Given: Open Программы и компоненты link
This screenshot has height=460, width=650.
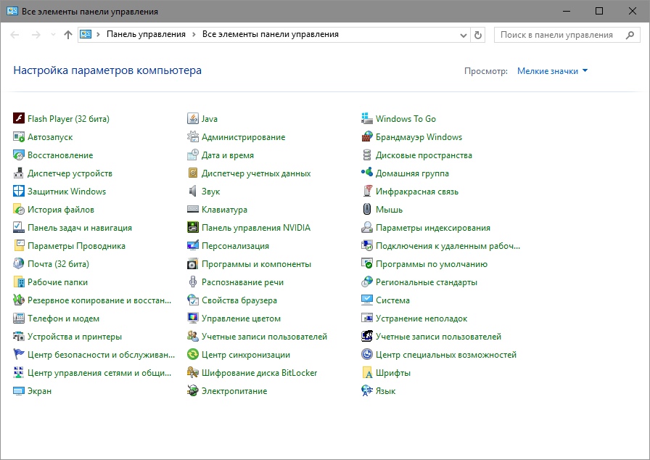Looking at the screenshot, I should 256,264.
